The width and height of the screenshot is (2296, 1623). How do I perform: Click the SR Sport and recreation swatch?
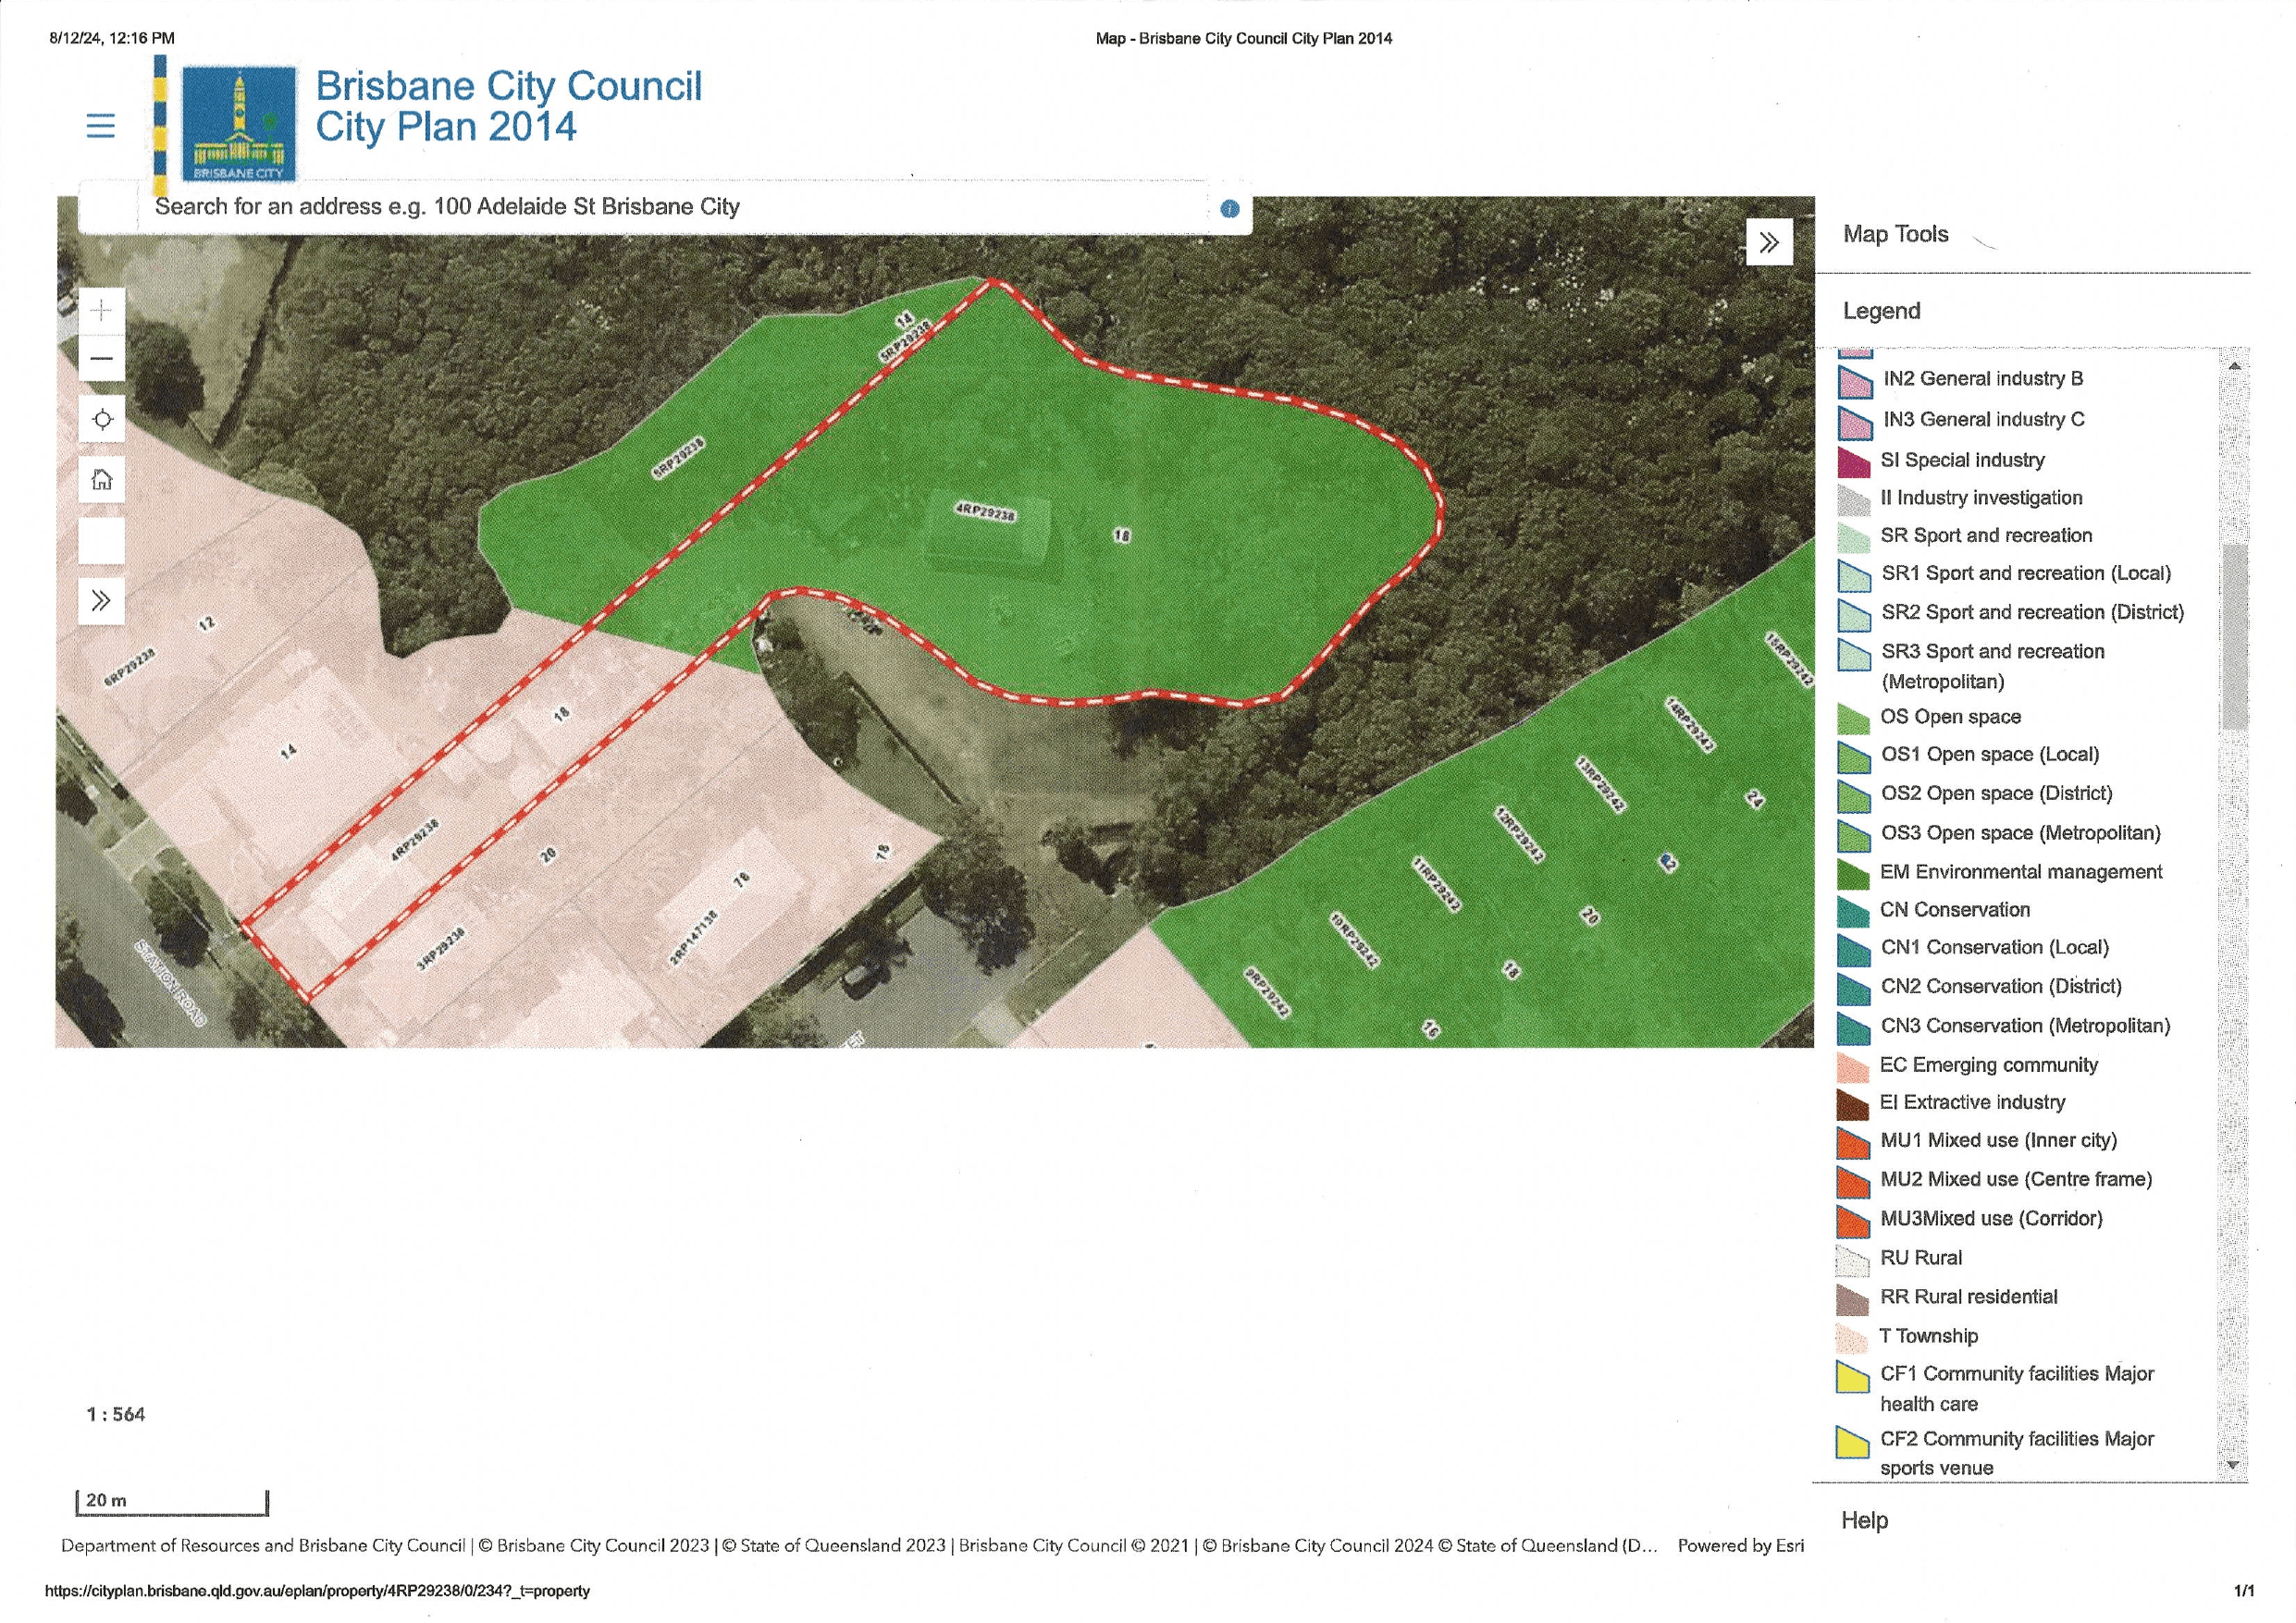[1854, 537]
